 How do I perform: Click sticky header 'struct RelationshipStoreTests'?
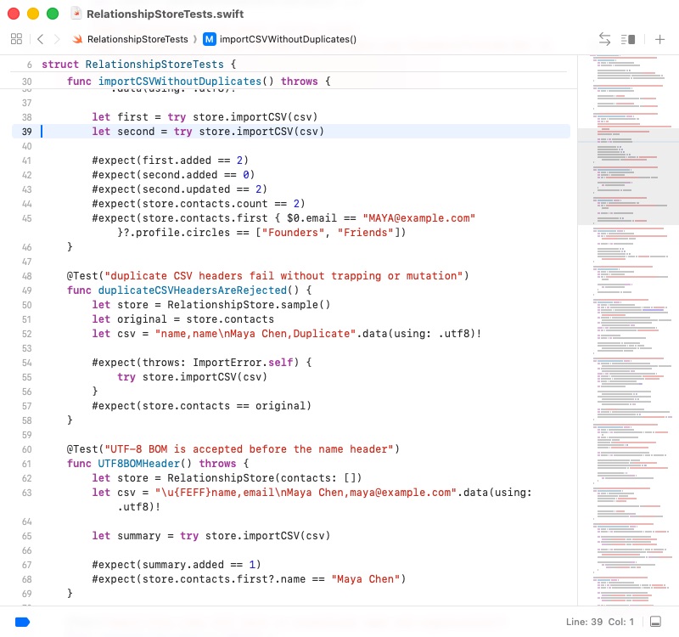pos(139,65)
